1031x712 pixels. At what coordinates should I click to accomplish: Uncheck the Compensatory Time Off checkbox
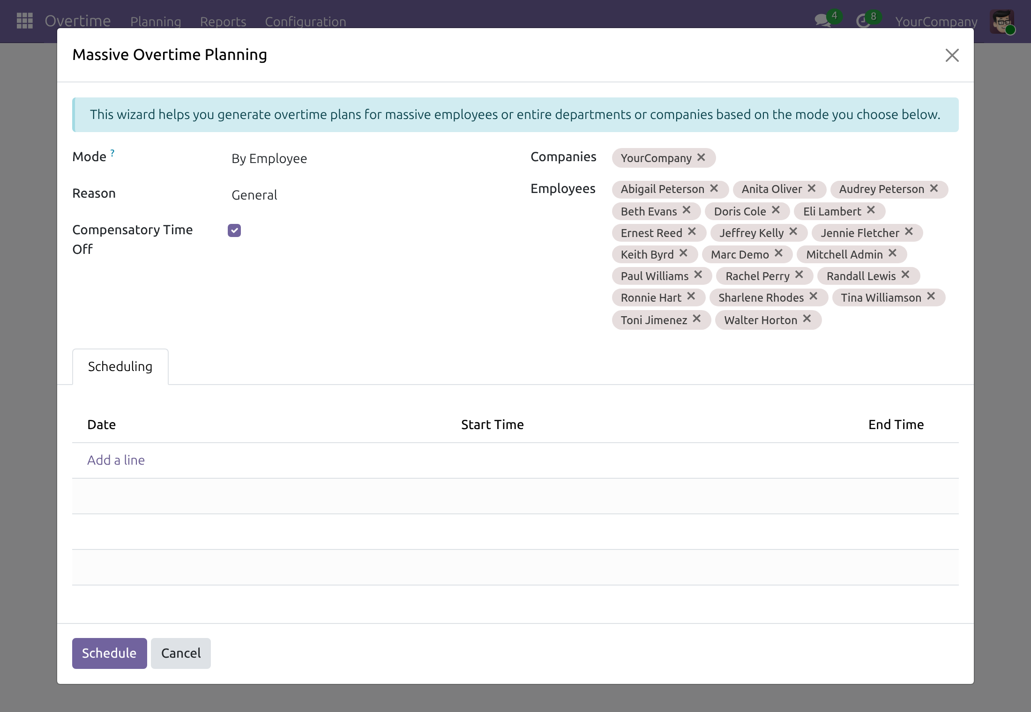point(234,230)
